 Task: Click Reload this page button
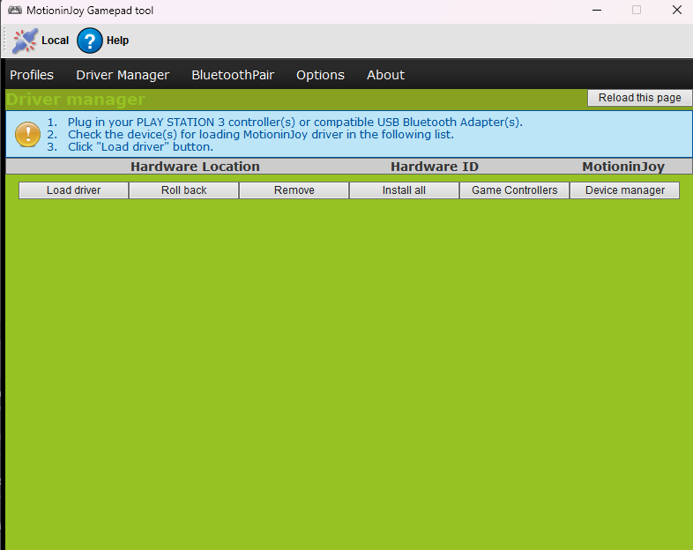click(x=639, y=98)
